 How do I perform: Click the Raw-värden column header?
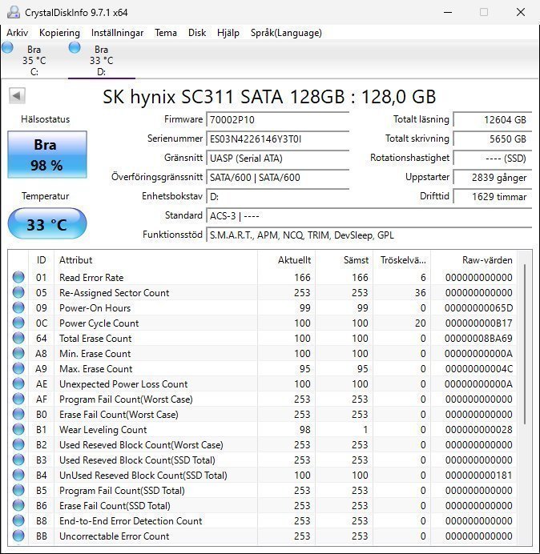486,260
